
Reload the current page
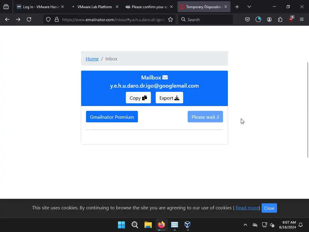pos(29,19)
